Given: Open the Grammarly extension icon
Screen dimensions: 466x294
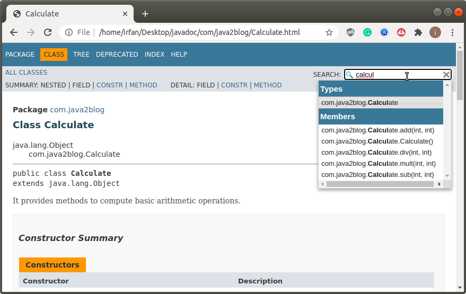Looking at the screenshot, I should click(x=367, y=32).
